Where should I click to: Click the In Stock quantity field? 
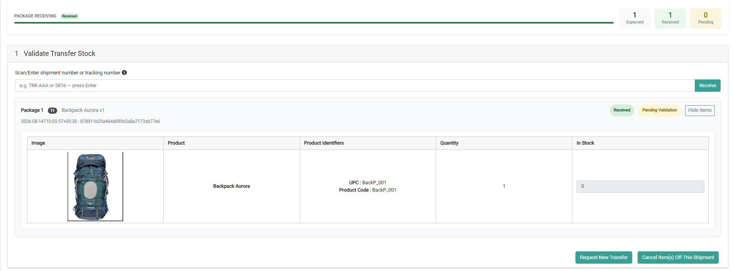[x=640, y=187]
